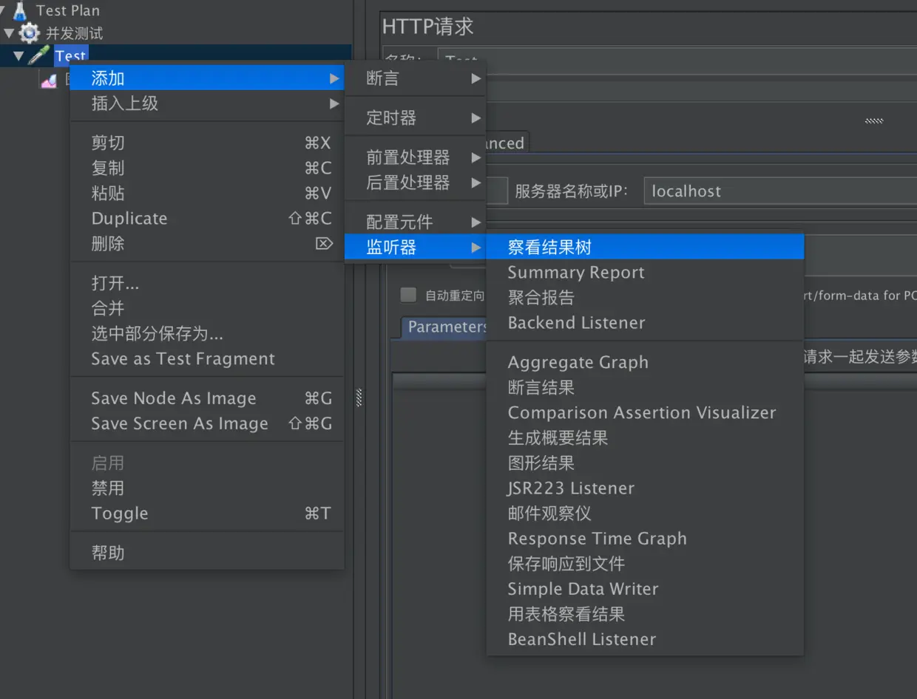
Task: Select the 并发测试 thread group item
Action: tap(74, 33)
